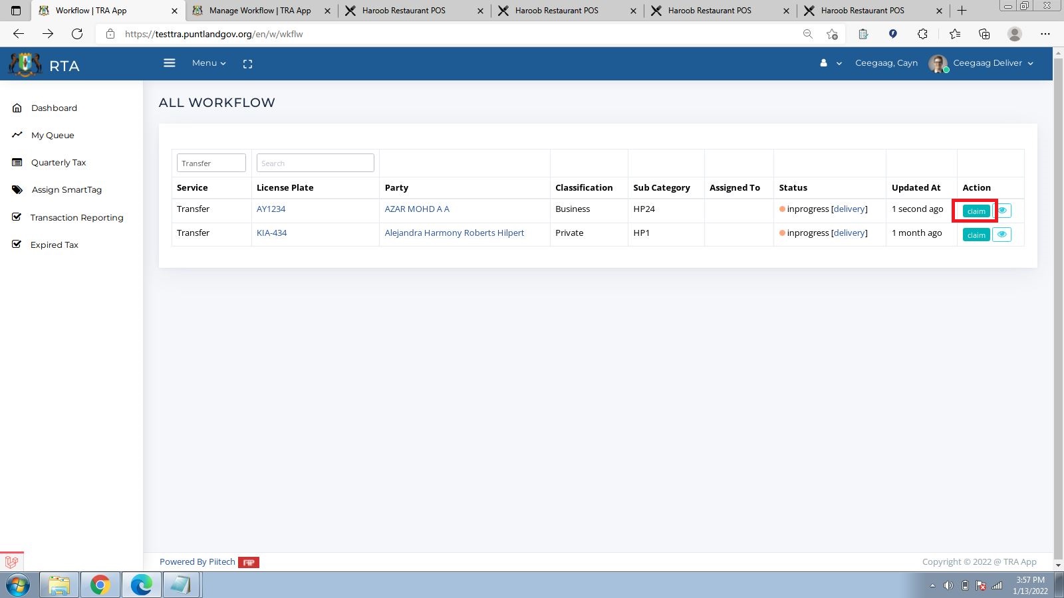Image resolution: width=1064 pixels, height=598 pixels.
Task: Open Windows Start menu
Action: 18,585
